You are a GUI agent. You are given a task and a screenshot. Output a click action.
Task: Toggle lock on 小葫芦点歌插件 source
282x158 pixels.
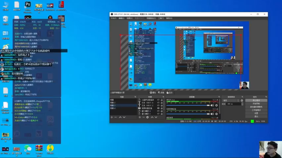click(161, 100)
